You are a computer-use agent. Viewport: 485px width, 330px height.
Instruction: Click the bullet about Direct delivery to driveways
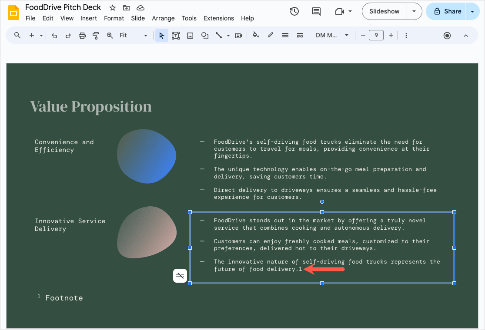(325, 194)
